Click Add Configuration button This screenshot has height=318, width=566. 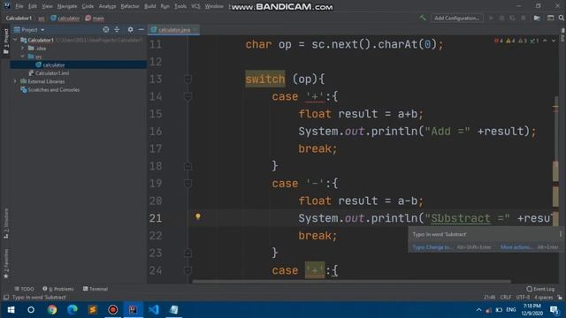coord(456,18)
